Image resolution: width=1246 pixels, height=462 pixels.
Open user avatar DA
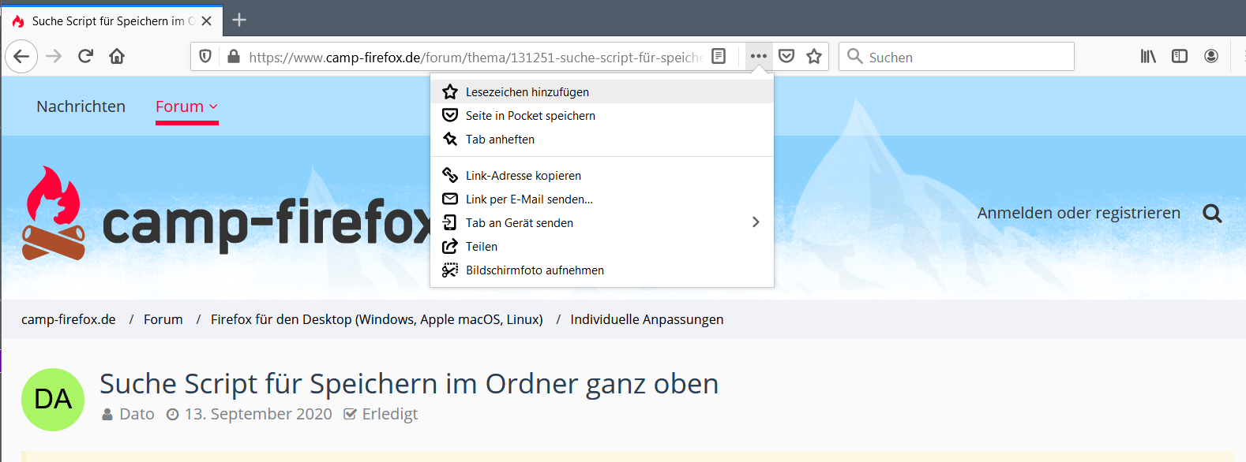53,400
